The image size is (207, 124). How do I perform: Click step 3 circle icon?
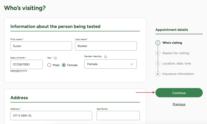coord(158,64)
